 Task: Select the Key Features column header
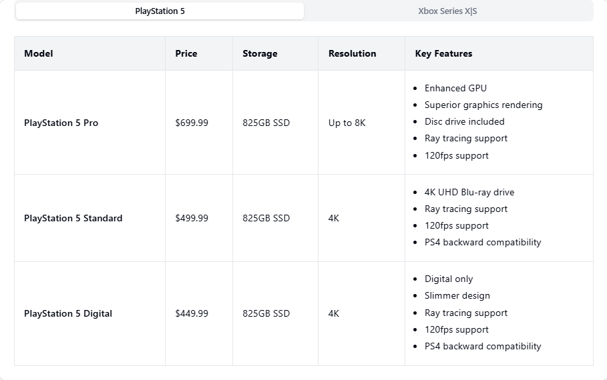[443, 53]
